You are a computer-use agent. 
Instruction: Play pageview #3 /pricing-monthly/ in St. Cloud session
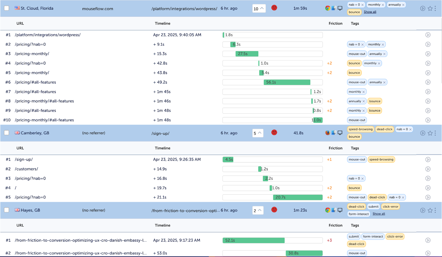[428, 54]
